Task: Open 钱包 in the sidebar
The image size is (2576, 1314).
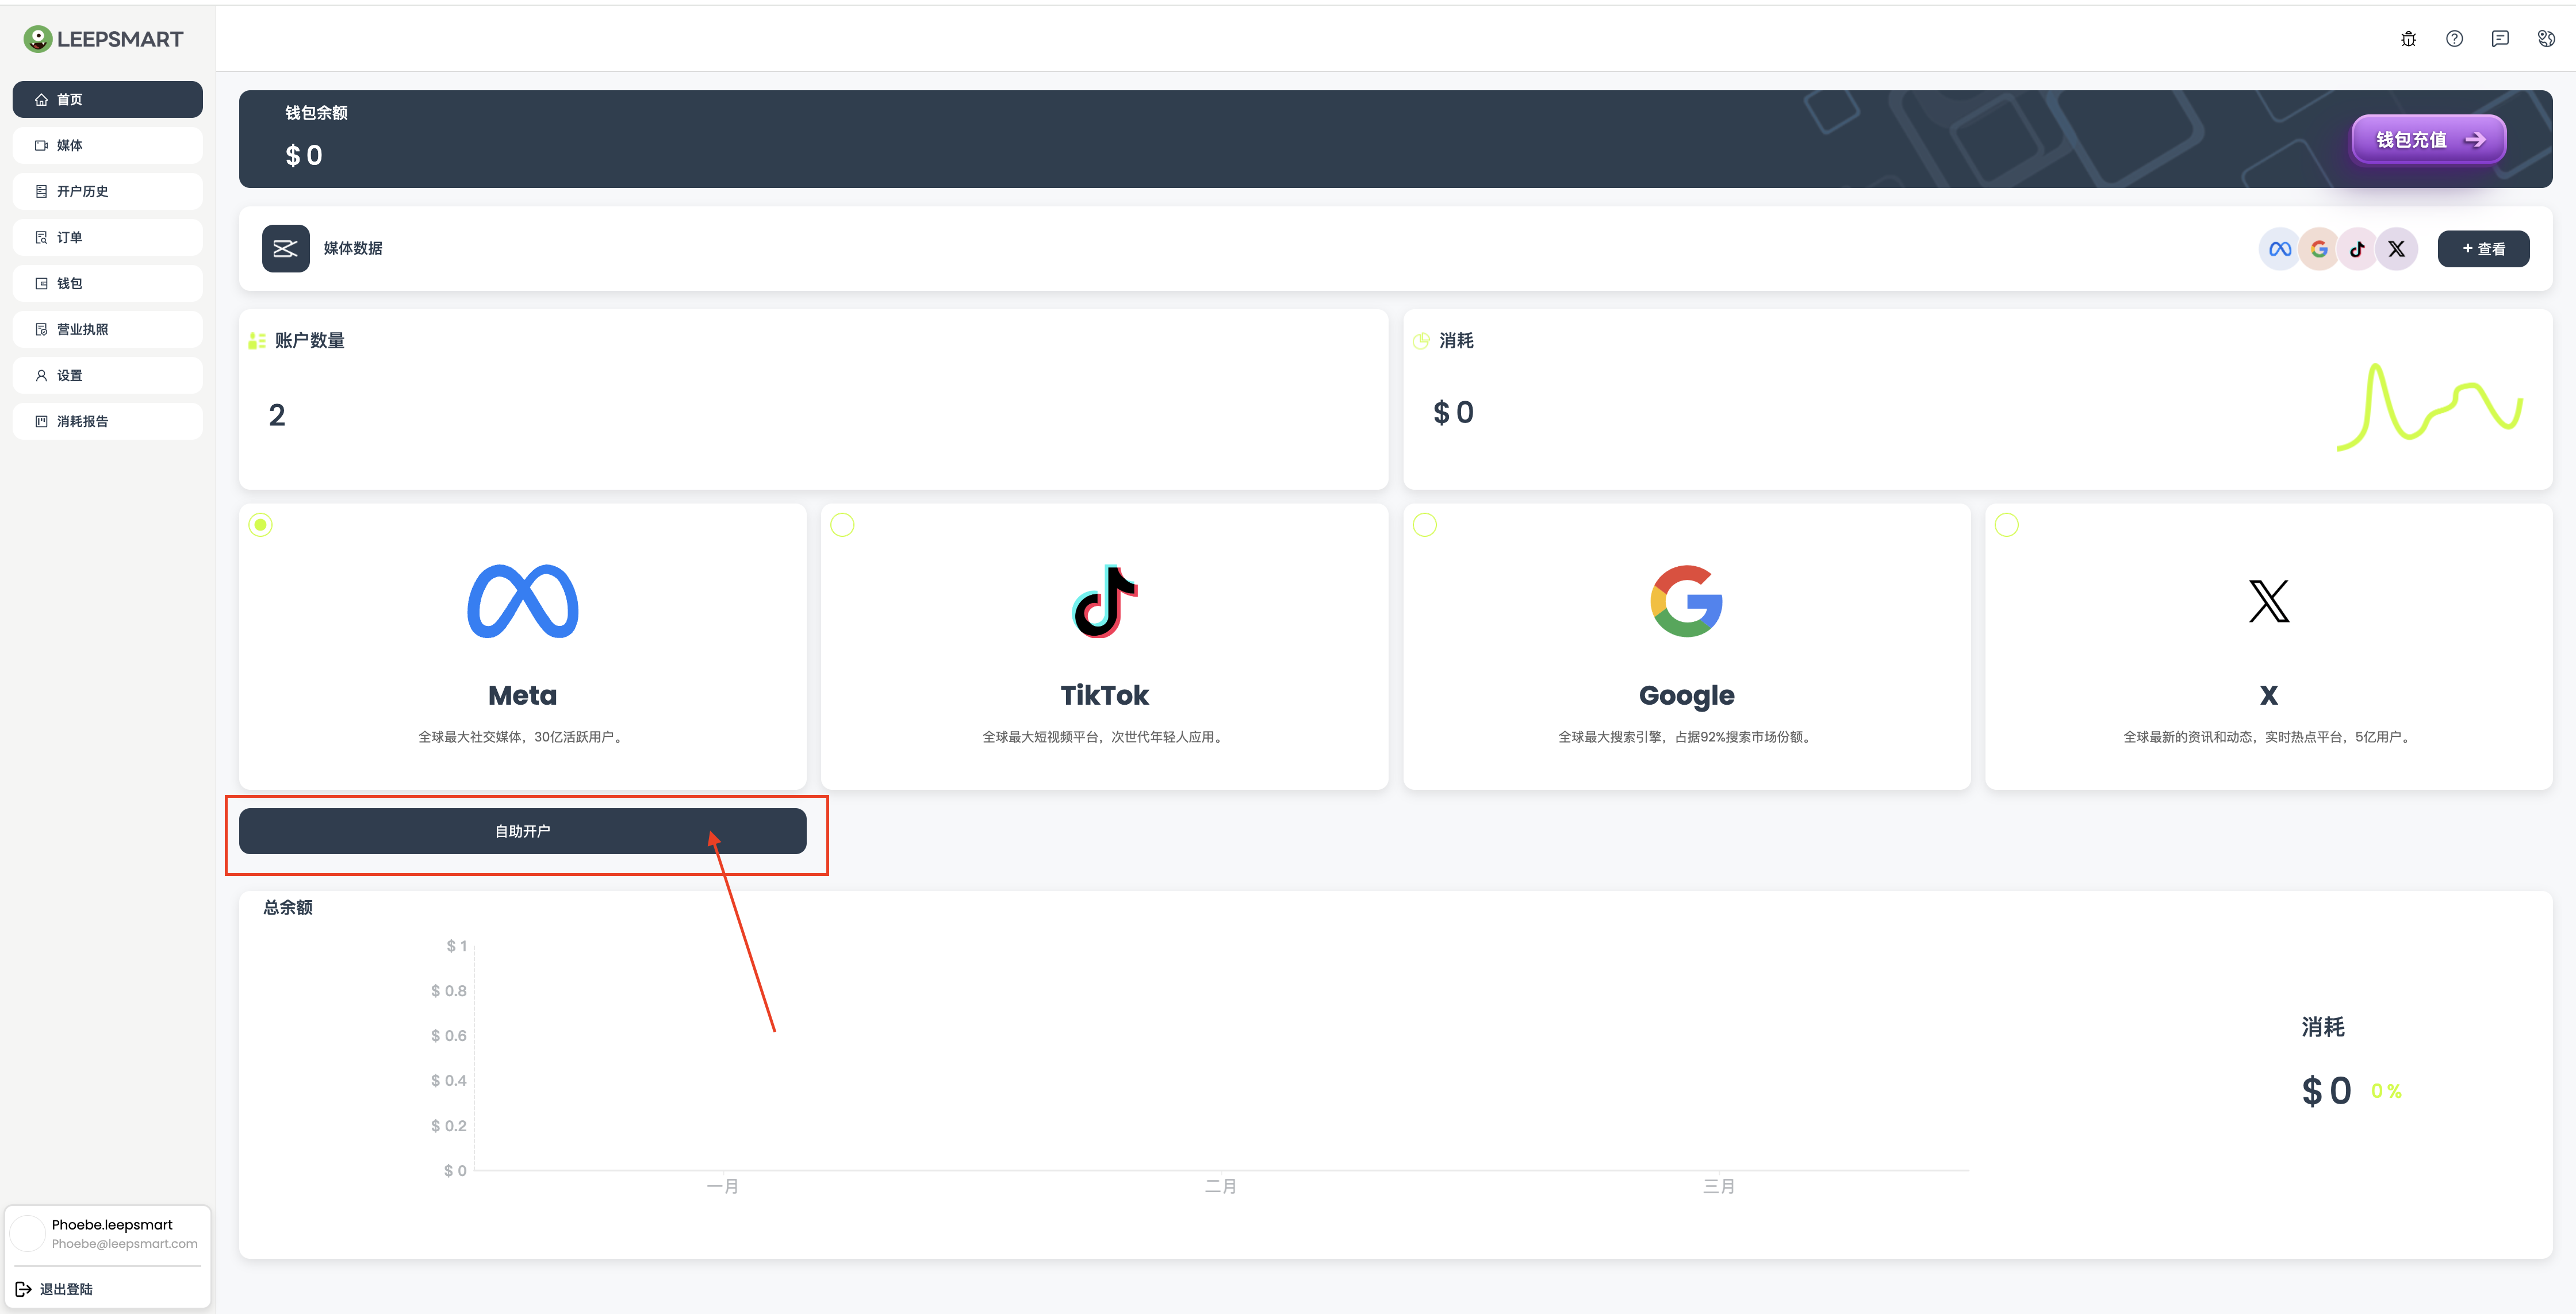Action: [x=108, y=283]
